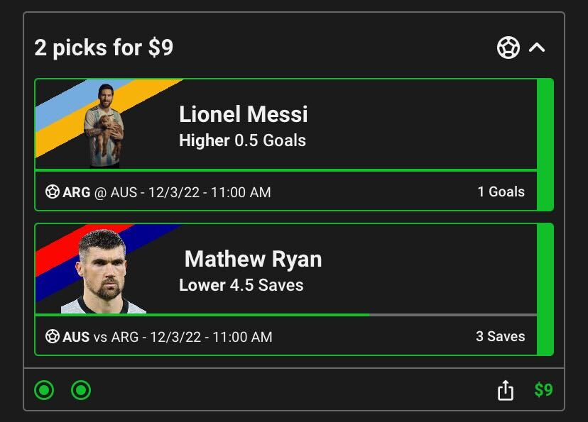Viewport: 588px width, 422px height.
Task: Click the soccer ball icon in header
Action: 508,48
